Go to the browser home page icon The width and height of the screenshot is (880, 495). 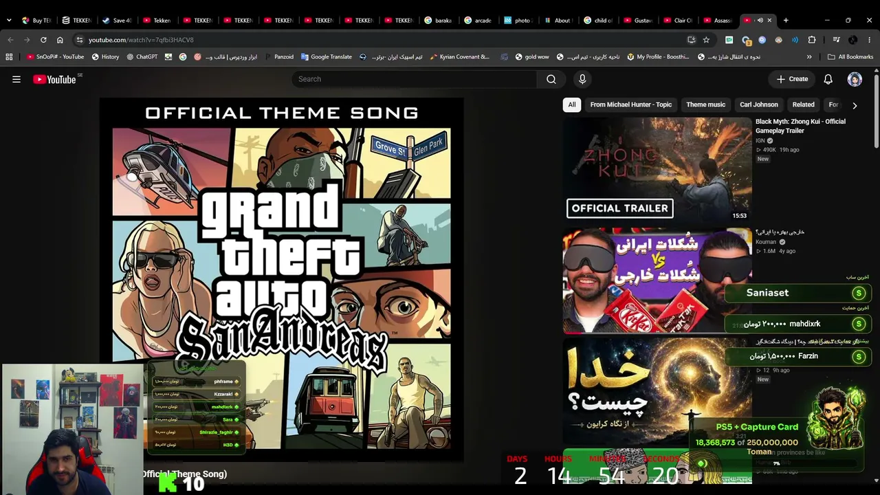pyautogui.click(x=60, y=40)
